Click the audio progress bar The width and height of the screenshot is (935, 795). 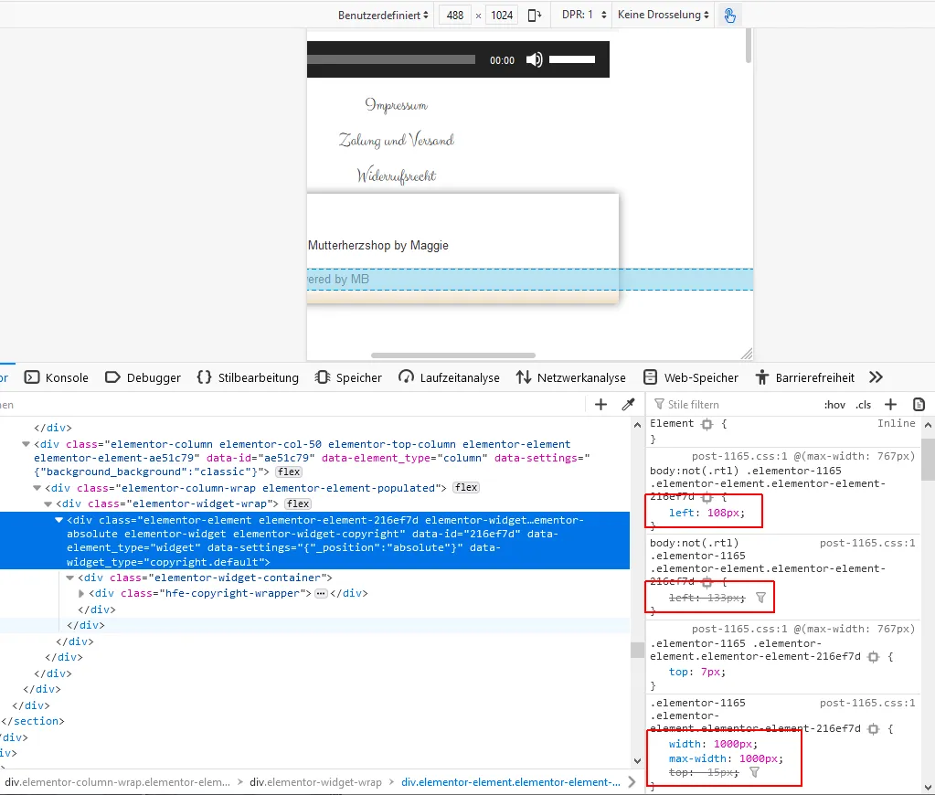tap(391, 59)
